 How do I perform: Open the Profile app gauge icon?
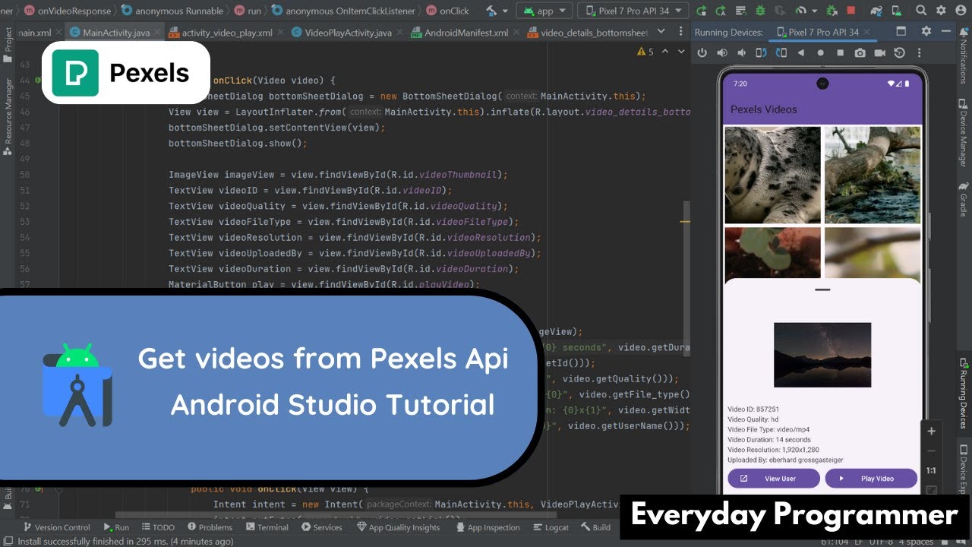click(x=800, y=11)
